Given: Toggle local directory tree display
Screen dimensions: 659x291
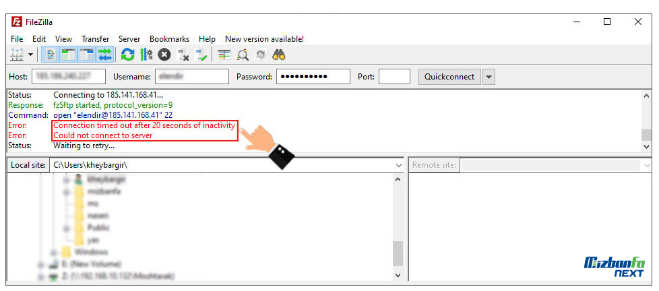Looking at the screenshot, I should [x=69, y=55].
